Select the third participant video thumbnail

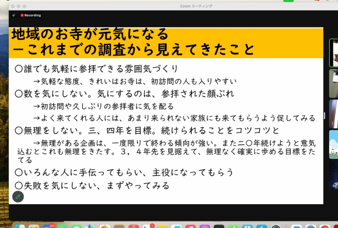(x=334, y=114)
